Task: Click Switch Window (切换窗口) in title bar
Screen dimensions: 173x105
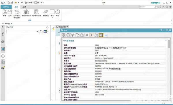Action: pos(29,2)
